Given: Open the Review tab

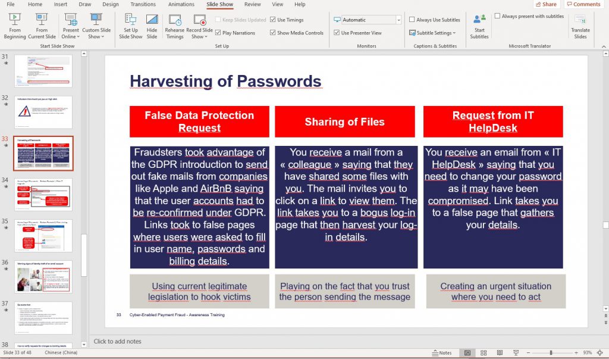Looking at the screenshot, I should tap(252, 4).
